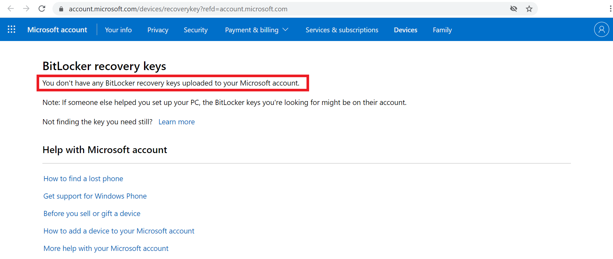Open the Family tab
The width and height of the screenshot is (613, 259).
point(442,30)
